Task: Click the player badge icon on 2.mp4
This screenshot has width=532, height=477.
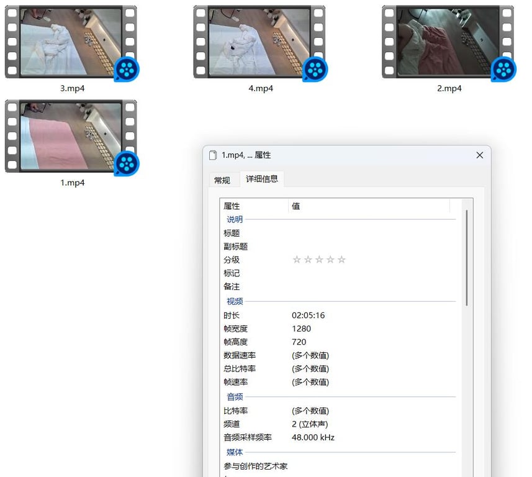Action: click(x=503, y=70)
